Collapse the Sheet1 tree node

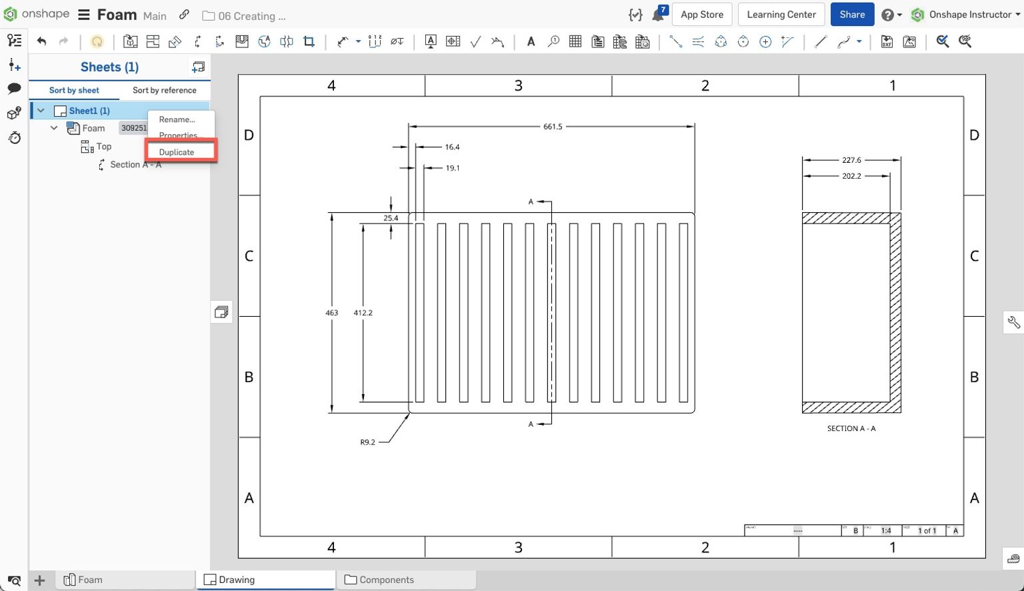41,110
